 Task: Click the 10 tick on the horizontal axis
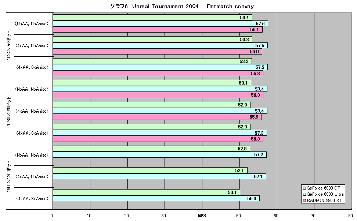click(x=89, y=216)
